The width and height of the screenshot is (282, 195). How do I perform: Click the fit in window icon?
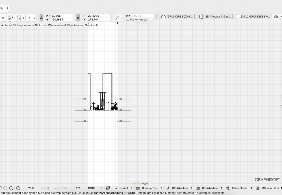click(18, 188)
